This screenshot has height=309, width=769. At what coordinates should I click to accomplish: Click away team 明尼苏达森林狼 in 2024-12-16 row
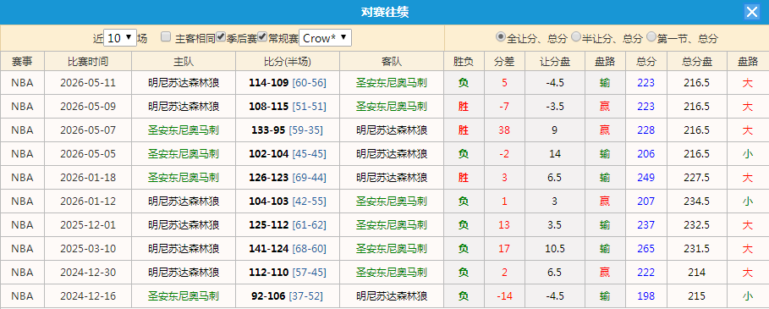pos(392,296)
